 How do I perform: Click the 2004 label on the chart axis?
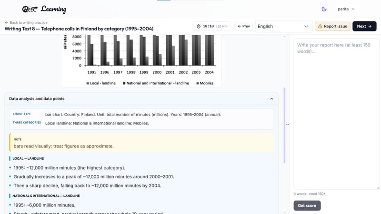[x=209, y=72]
